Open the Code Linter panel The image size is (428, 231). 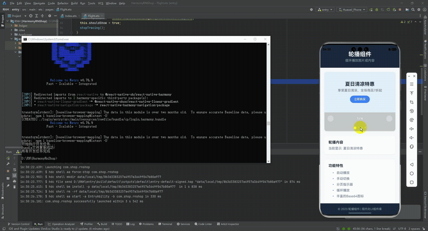[x=203, y=224]
